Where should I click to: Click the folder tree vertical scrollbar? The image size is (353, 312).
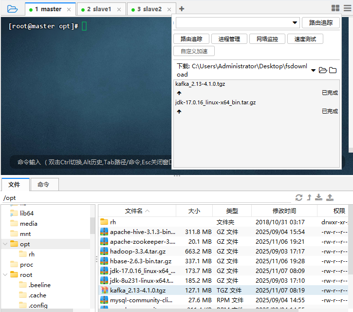[x=93, y=226]
